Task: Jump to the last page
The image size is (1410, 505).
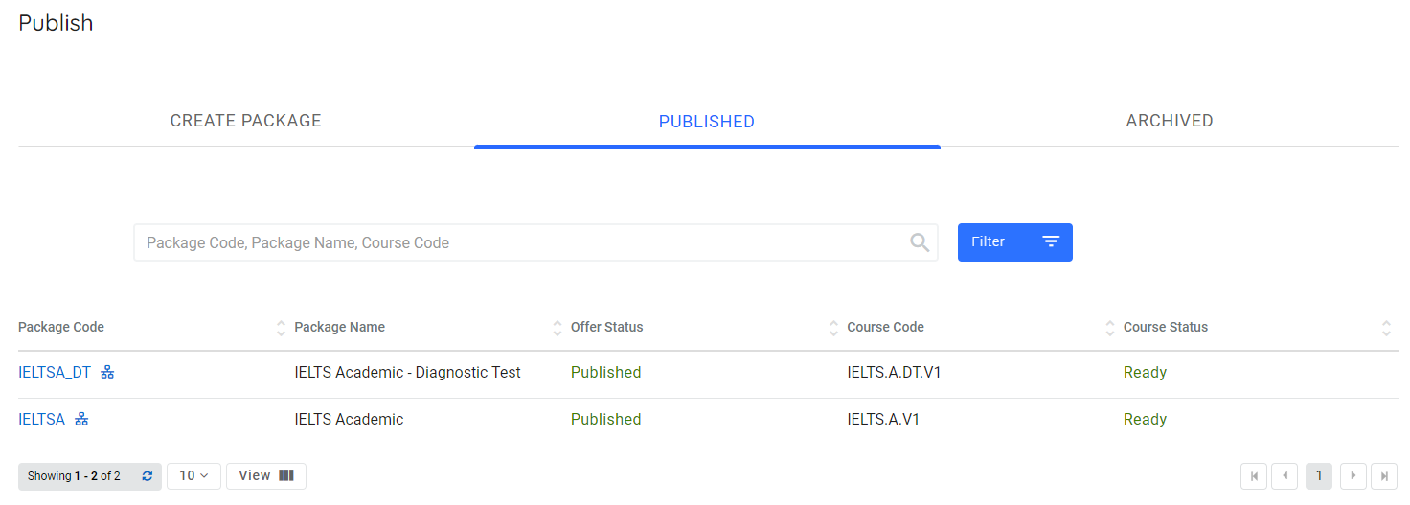Action: click(x=1384, y=476)
